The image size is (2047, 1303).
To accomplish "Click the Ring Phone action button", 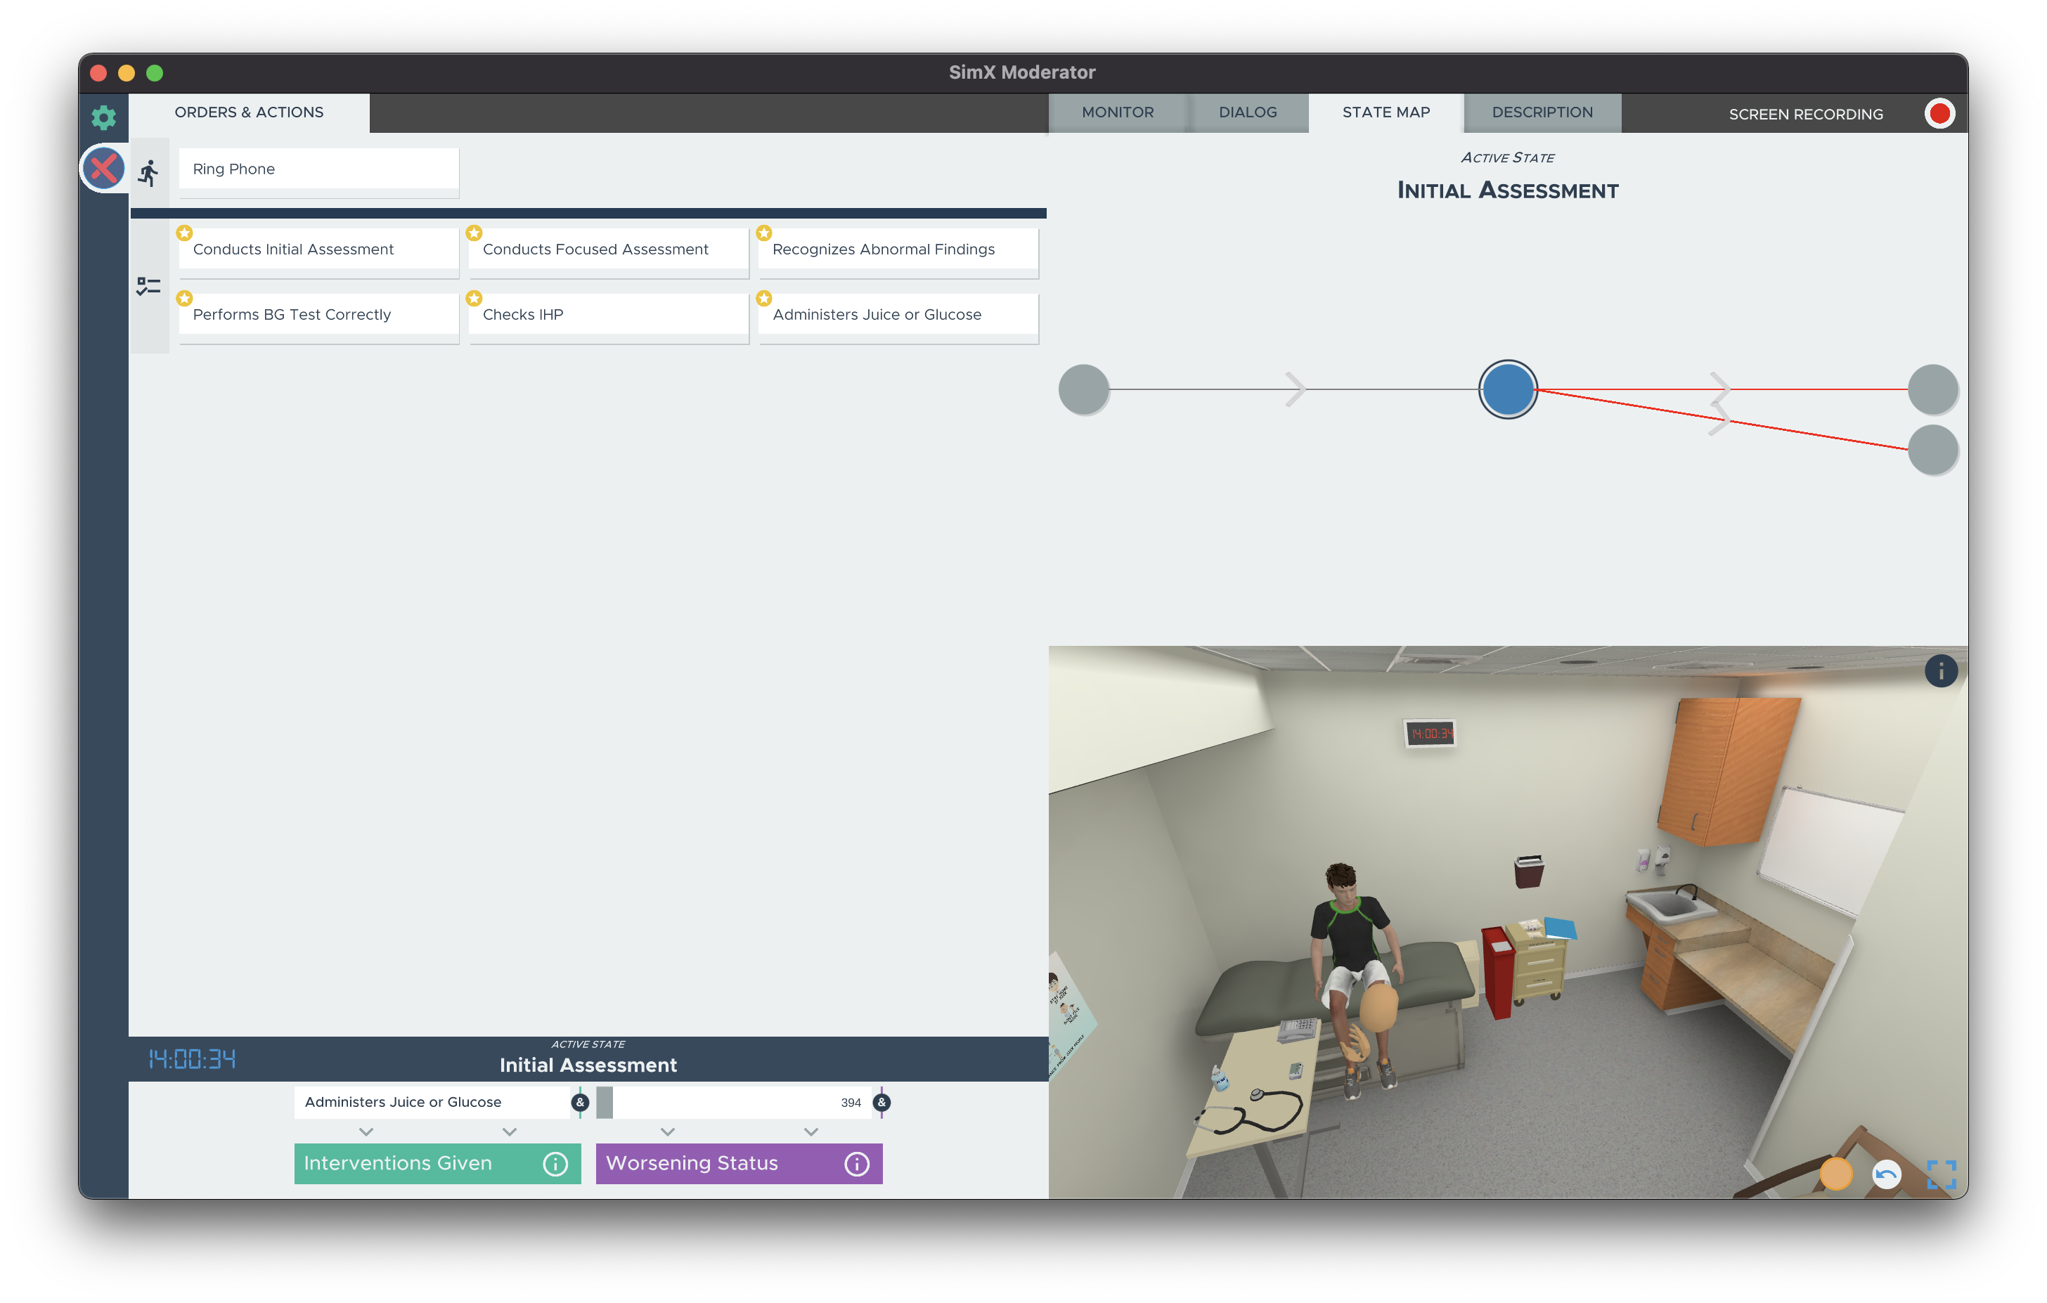I will (x=318, y=169).
